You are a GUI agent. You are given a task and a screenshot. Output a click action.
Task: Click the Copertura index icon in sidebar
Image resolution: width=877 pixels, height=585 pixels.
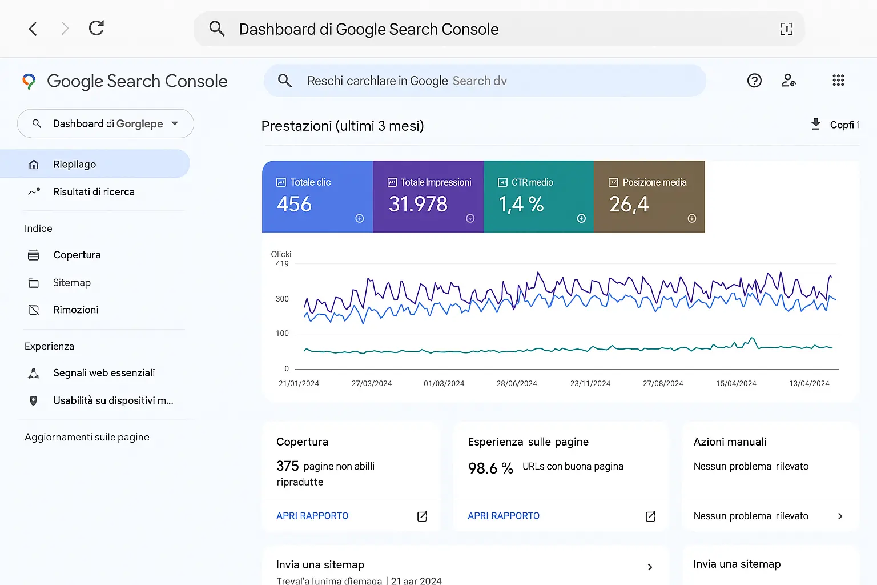tap(34, 255)
